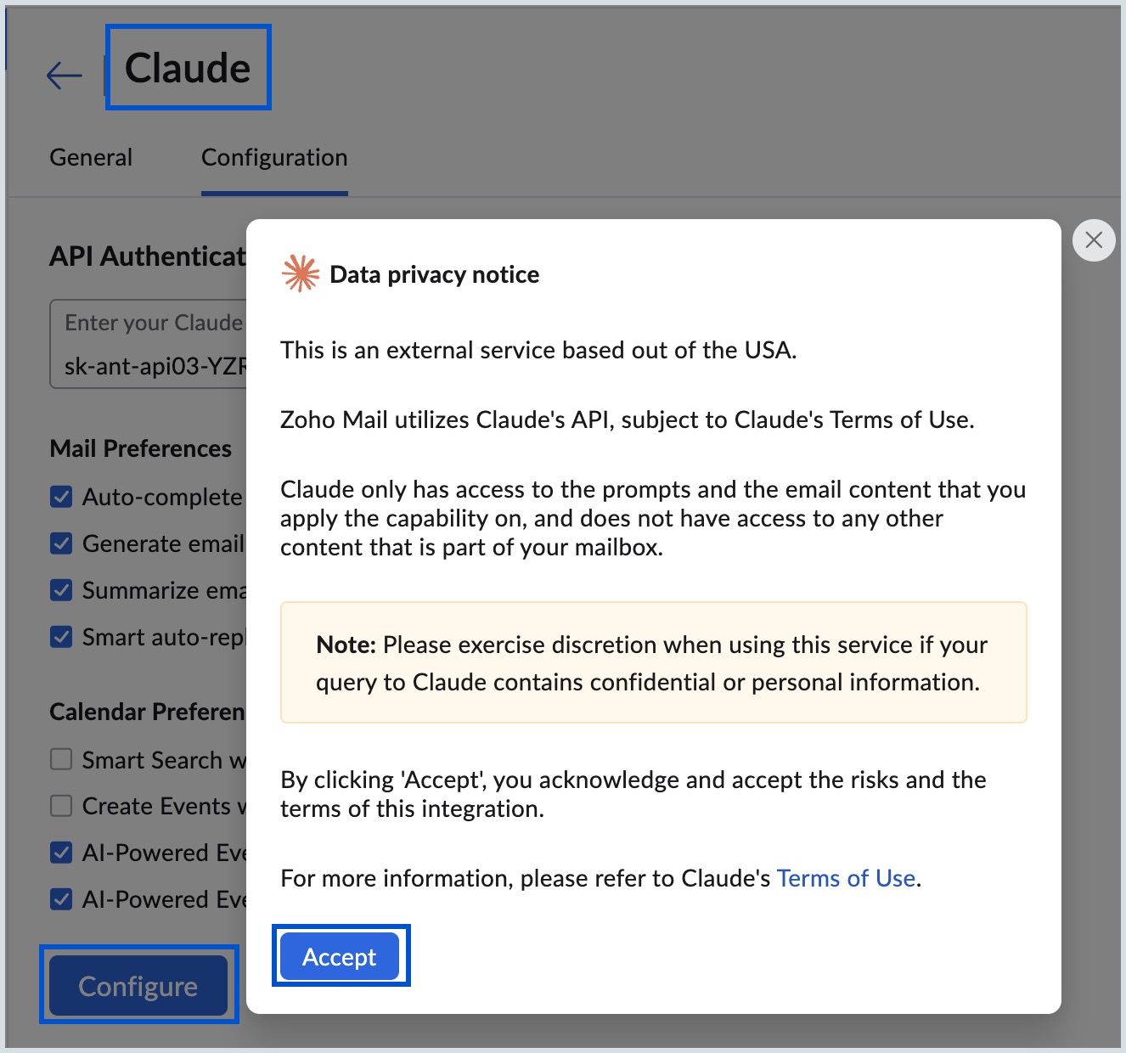Uncheck the first AI-Powered Event checkbox
The height and width of the screenshot is (1053, 1126).
pos(60,852)
